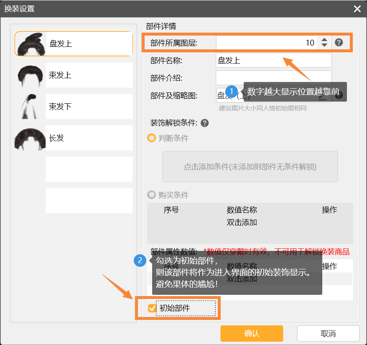This screenshot has height=345, width=367.
Task: Choose the 束发下 hair part thumbnail
Action: click(x=30, y=107)
